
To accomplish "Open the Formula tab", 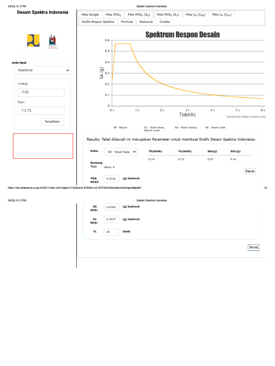I will tap(127, 22).
